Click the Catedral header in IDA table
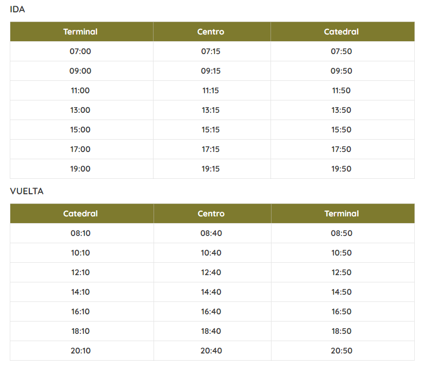 point(341,31)
